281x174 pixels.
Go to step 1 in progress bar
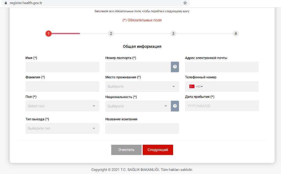48,34
